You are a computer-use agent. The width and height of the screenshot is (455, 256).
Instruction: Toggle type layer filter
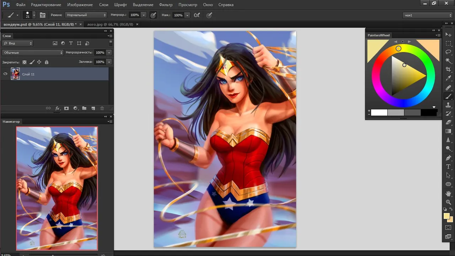71,43
